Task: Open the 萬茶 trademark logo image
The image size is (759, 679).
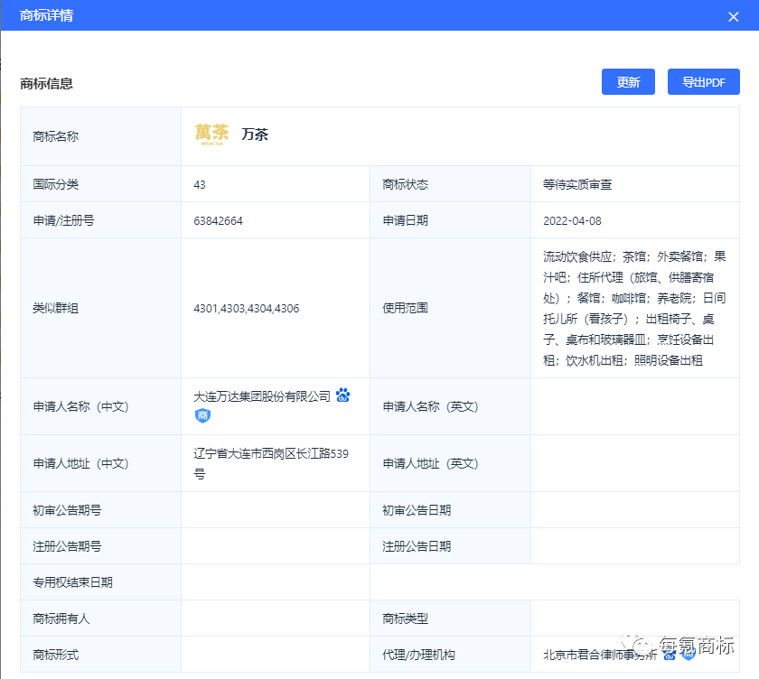Action: (211, 135)
